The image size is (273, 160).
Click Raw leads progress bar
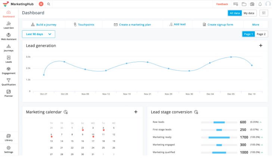pyautogui.click(x=219, y=122)
